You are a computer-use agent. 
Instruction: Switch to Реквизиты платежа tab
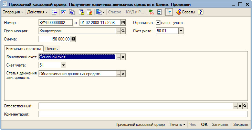pos(24,49)
